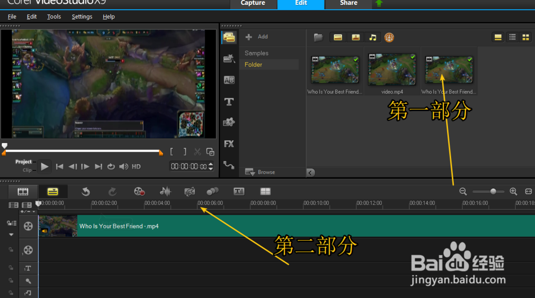Open the Instant Project library icon
The width and height of the screenshot is (535, 298).
pyautogui.click(x=229, y=59)
